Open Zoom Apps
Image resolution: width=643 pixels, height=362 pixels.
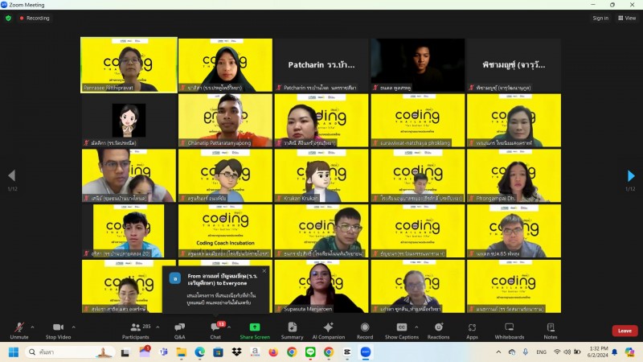click(x=472, y=331)
